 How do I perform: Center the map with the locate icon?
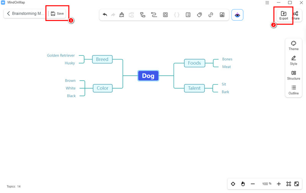pos(233,184)
